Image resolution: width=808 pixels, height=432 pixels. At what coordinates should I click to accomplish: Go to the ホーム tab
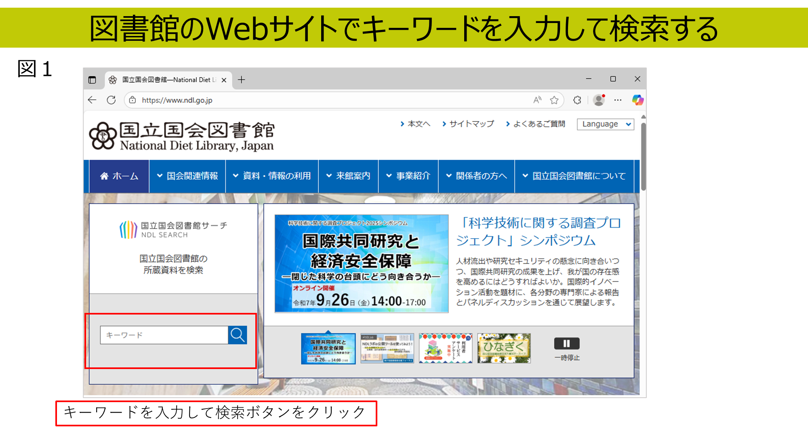119,176
